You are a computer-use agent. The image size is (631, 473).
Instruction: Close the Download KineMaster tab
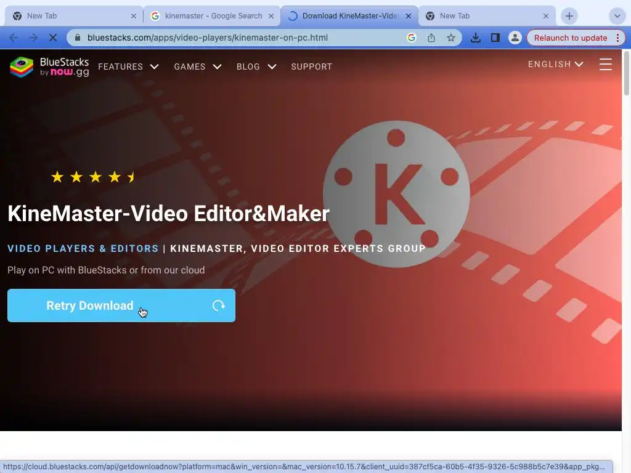[409, 16]
